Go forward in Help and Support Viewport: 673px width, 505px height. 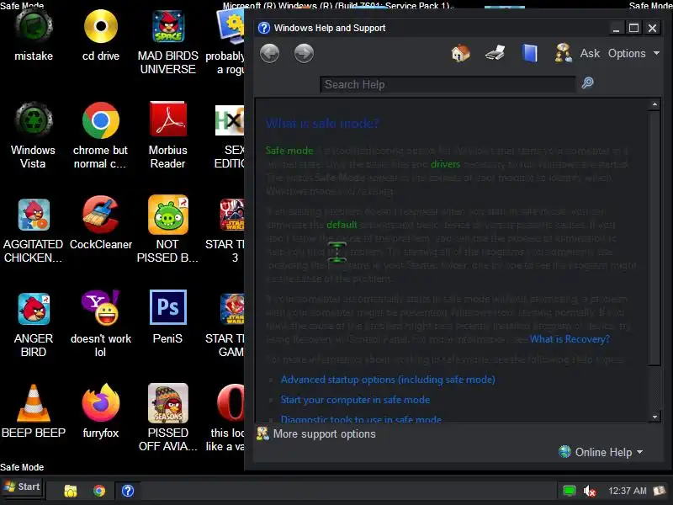(304, 54)
